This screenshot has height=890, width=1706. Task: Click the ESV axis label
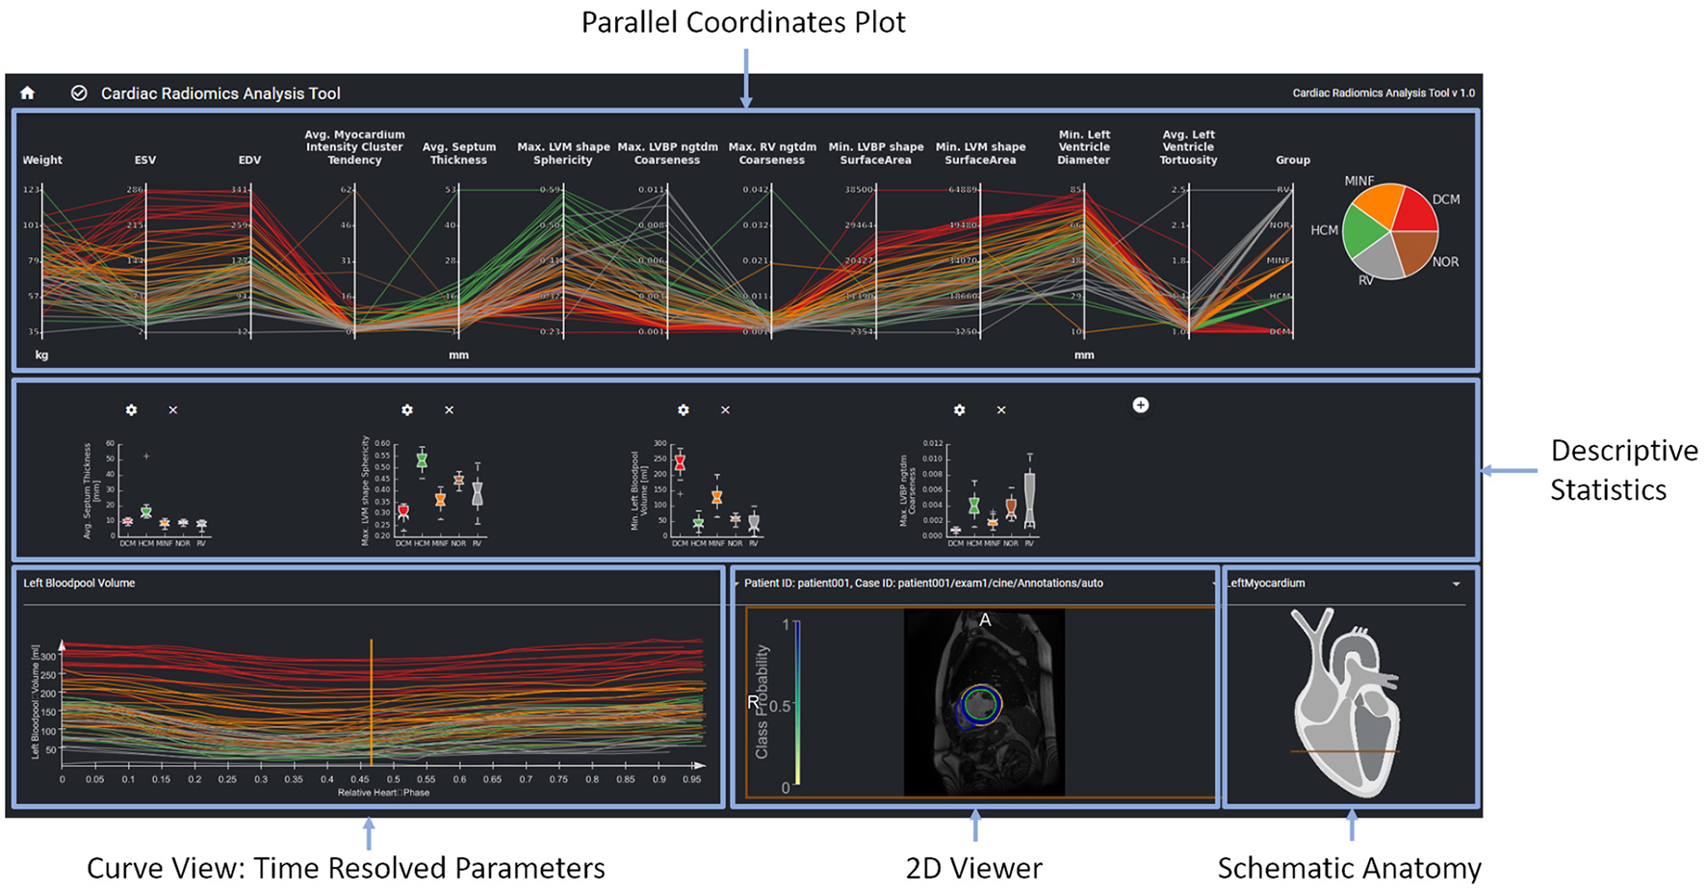(145, 160)
